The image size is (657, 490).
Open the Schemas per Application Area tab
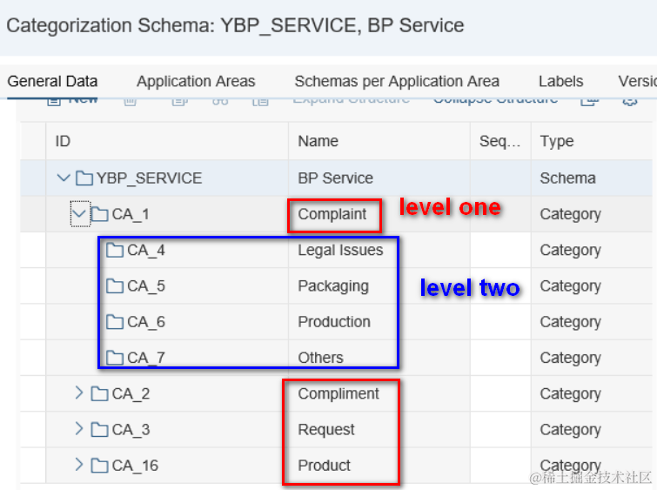pos(397,82)
